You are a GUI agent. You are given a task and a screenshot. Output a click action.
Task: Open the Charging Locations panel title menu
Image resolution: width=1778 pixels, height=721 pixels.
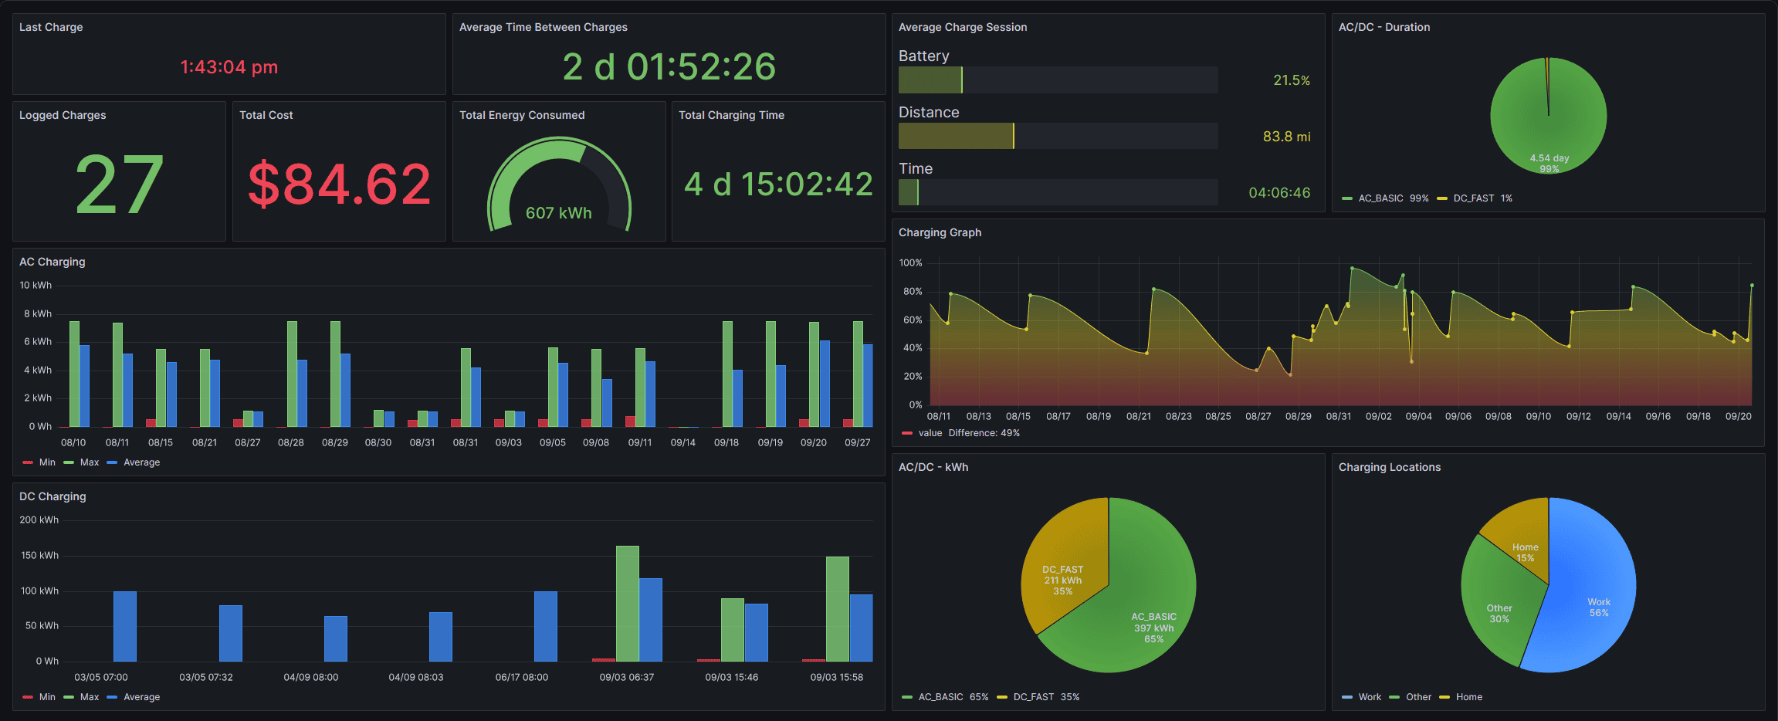tap(1389, 467)
